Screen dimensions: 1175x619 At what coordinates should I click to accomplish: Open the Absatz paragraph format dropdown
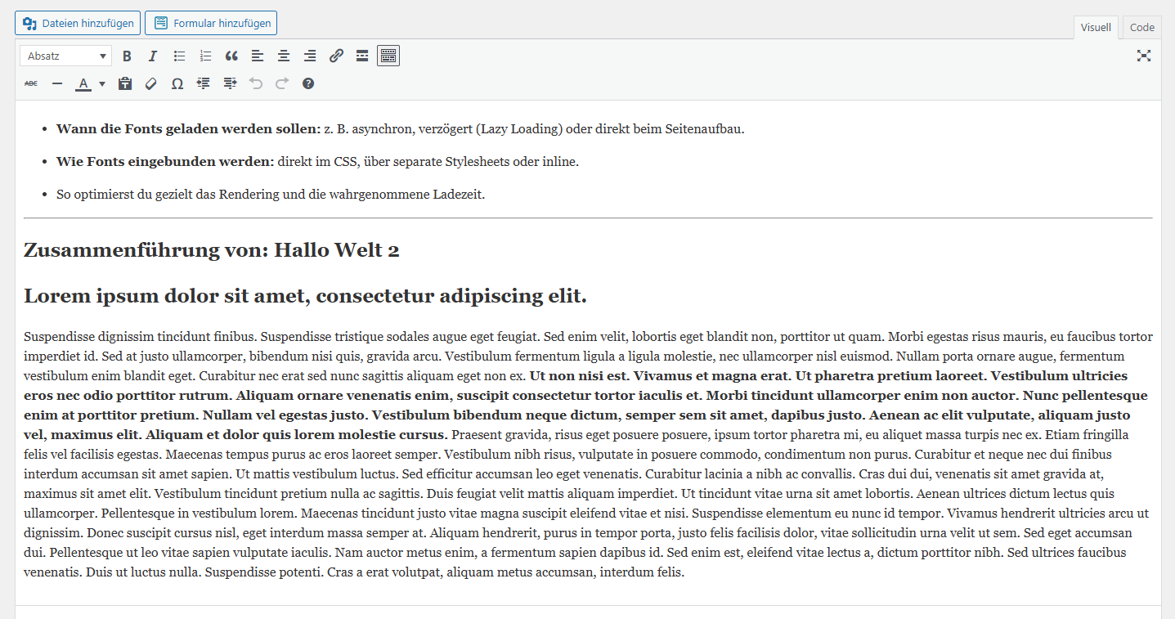[x=66, y=56]
